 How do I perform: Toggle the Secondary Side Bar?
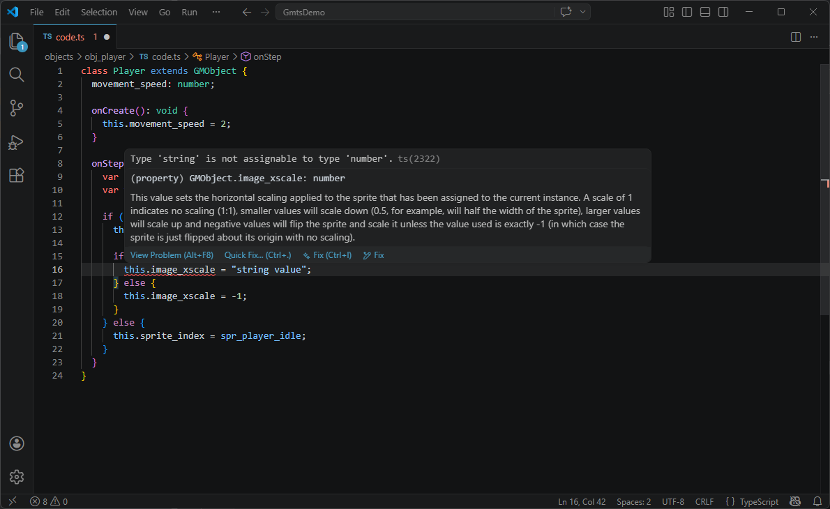723,12
